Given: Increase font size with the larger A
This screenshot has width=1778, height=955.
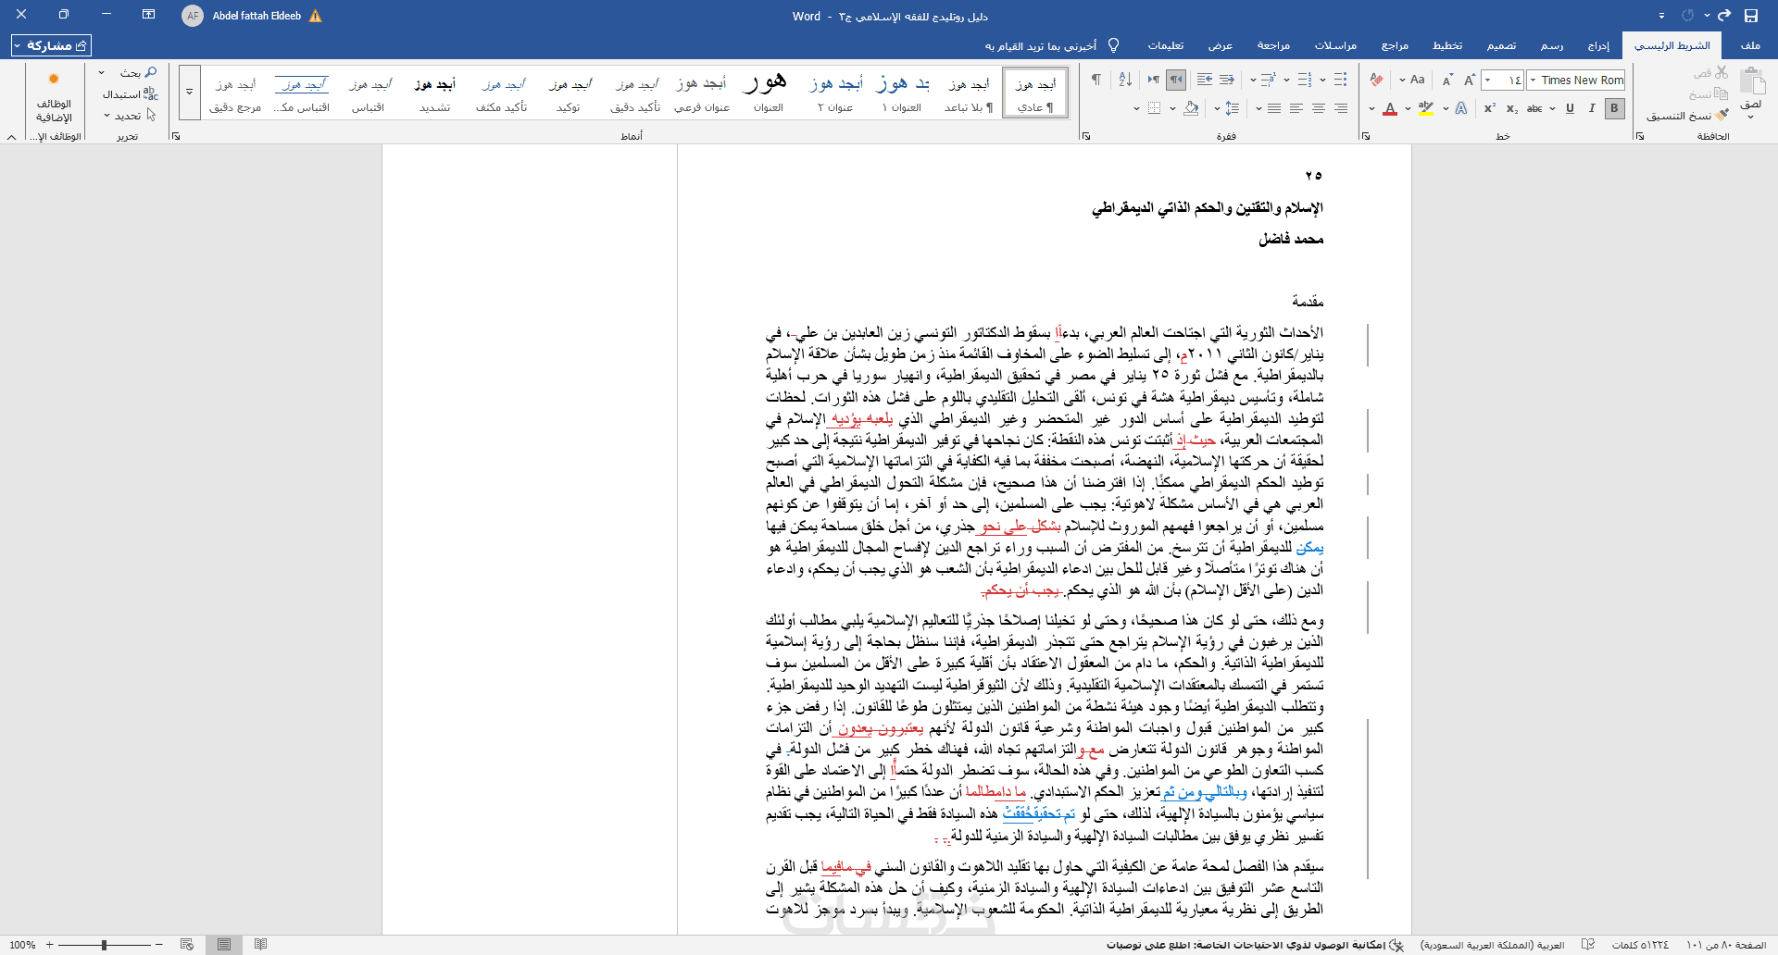Looking at the screenshot, I should [1470, 80].
